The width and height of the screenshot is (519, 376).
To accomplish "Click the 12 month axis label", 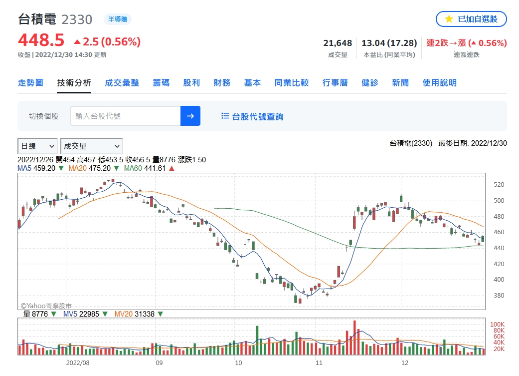I will [404, 363].
